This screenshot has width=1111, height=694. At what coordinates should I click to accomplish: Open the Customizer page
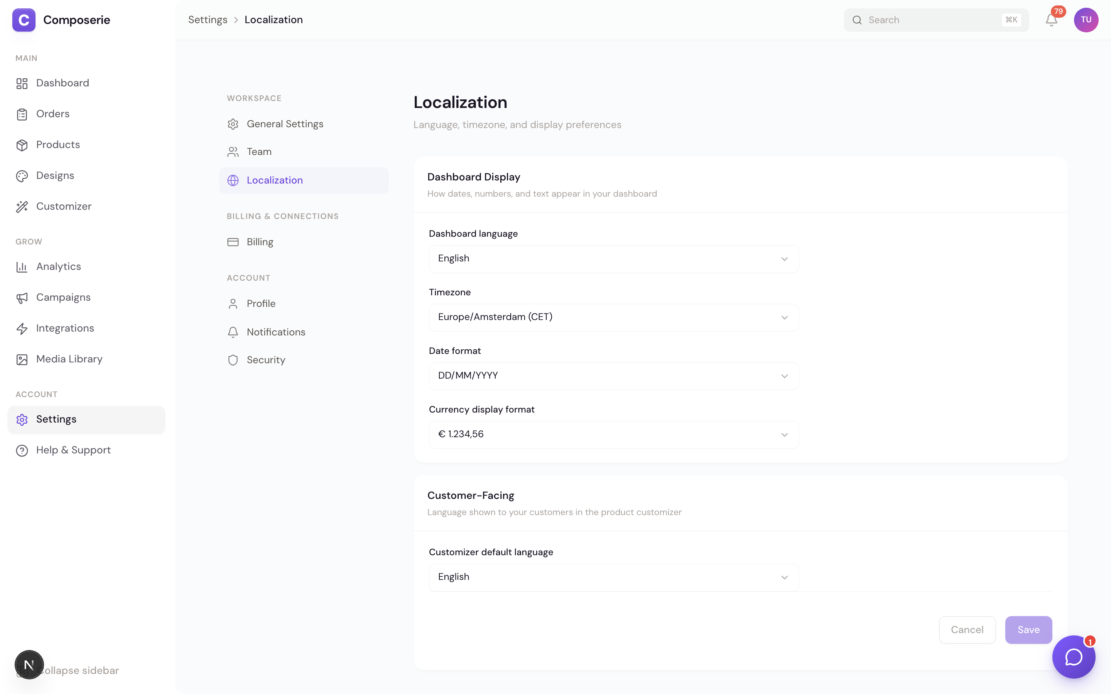pos(86,206)
